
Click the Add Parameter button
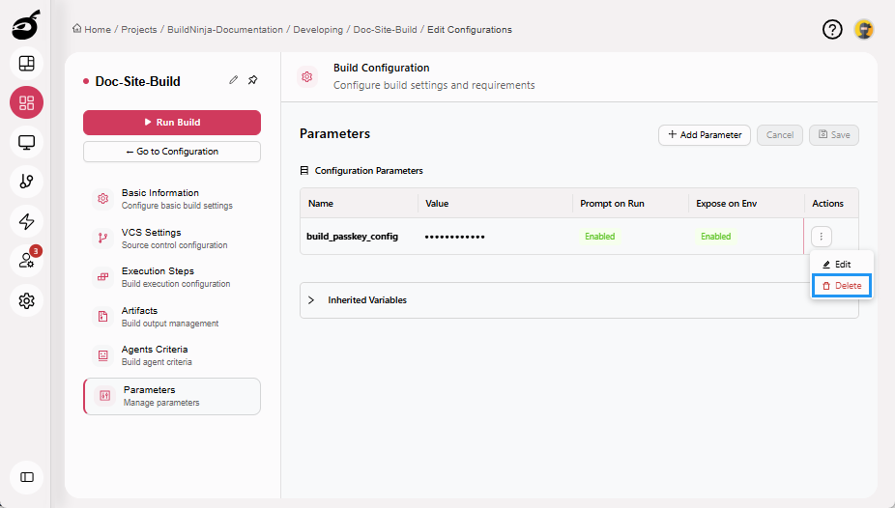pos(704,135)
